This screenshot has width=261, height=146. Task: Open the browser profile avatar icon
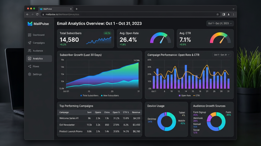(229, 15)
